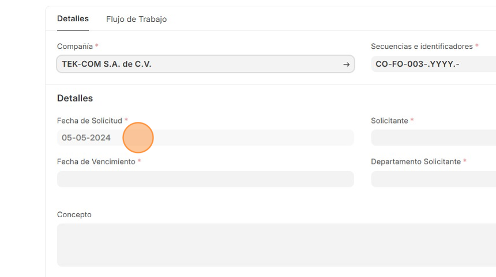Click the Solicitante input field
The height and width of the screenshot is (277, 496).
coord(433,138)
